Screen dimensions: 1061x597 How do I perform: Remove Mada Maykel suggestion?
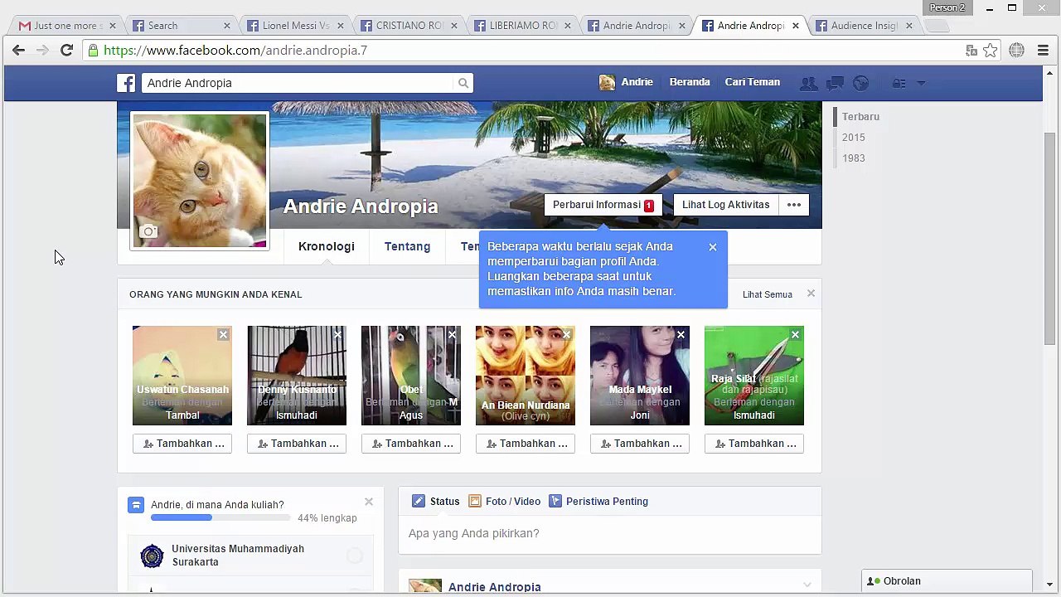pyautogui.click(x=681, y=335)
